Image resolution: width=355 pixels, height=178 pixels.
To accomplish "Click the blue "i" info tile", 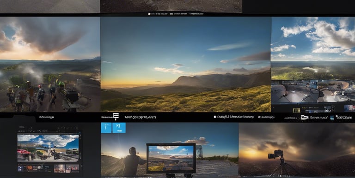I will 106,128.
